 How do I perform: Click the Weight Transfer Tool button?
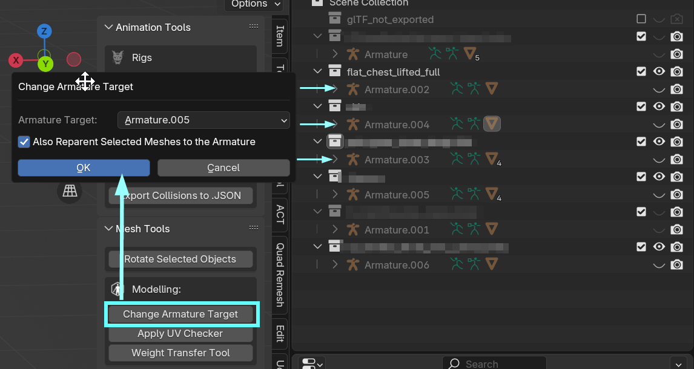click(180, 353)
